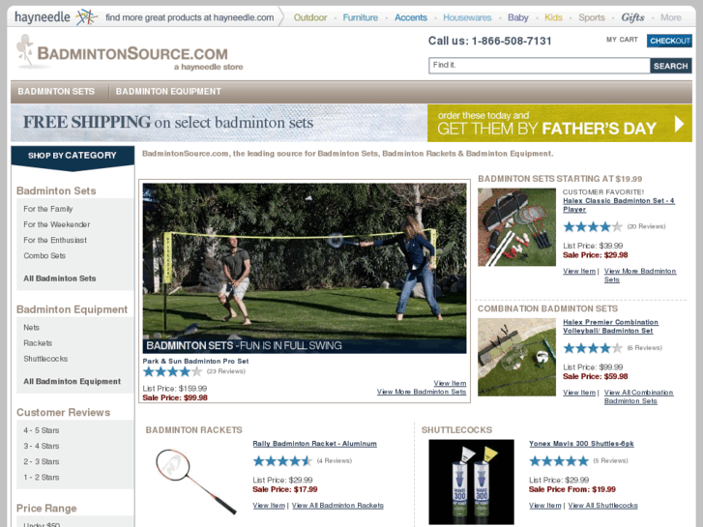Click the main badminton players photo
This screenshot has height=527, width=703.
coord(305,268)
